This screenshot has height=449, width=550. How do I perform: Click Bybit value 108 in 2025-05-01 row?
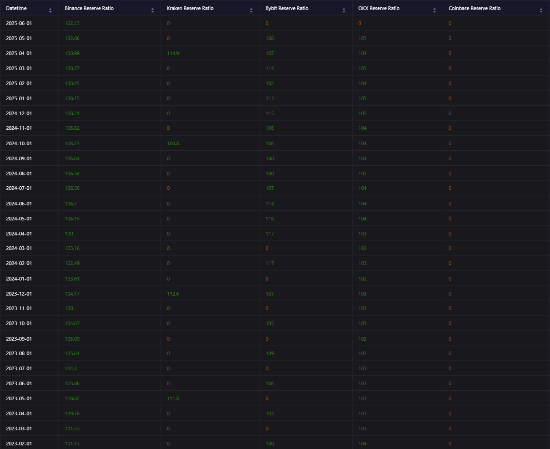tap(270, 38)
